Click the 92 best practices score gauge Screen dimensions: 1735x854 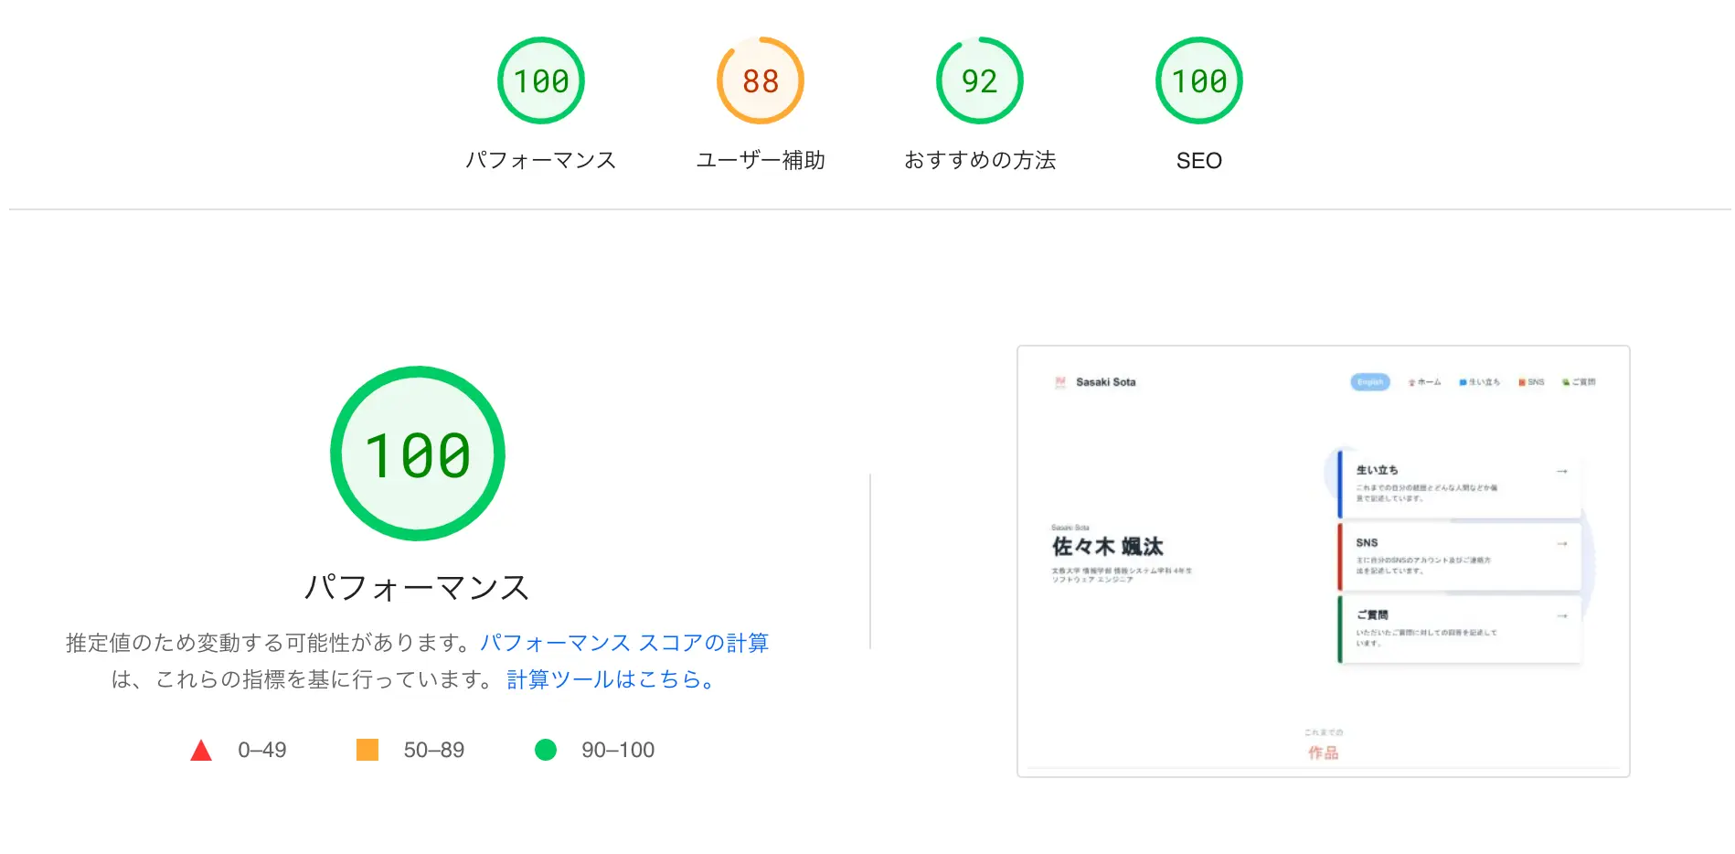[x=980, y=80]
